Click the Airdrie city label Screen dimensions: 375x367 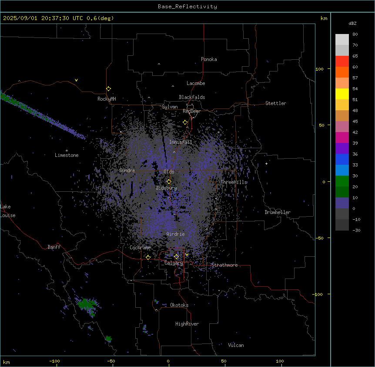(x=176, y=234)
